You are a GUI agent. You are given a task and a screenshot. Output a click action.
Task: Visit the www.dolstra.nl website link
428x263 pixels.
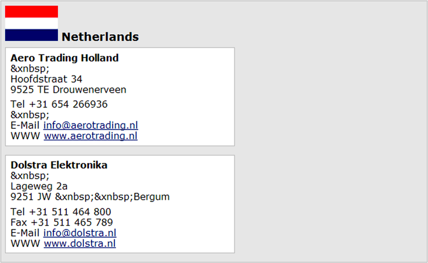pos(80,243)
